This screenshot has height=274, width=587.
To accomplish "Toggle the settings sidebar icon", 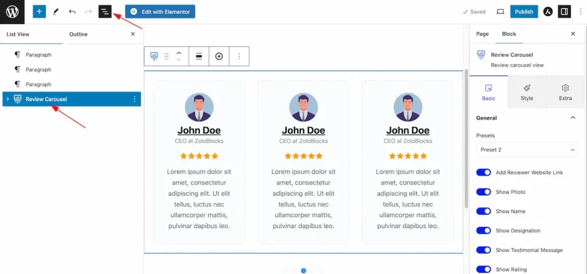I will tap(564, 11).
